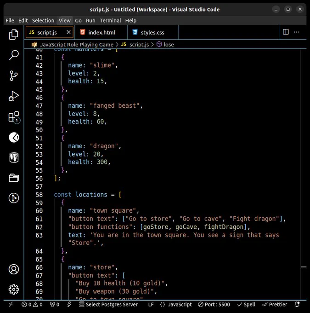Open the Help menu
The height and width of the screenshot is (313, 310).
point(131,20)
